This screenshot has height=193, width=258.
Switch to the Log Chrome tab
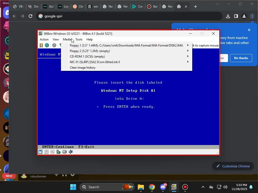pyautogui.click(x=63, y=7)
